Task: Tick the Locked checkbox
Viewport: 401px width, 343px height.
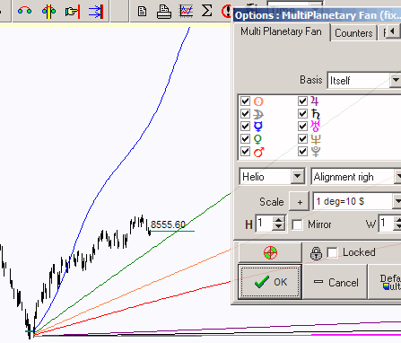Action: coord(332,252)
